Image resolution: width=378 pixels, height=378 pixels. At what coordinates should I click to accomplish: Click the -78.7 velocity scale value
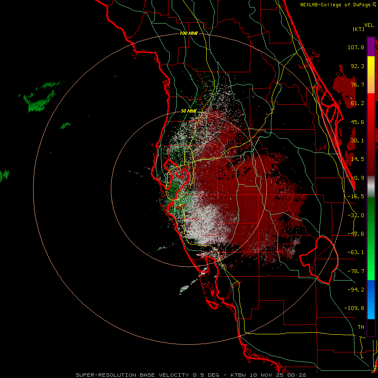(x=356, y=271)
